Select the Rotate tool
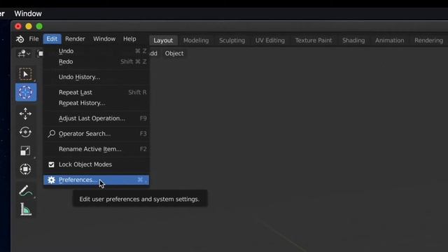 [x=25, y=132]
